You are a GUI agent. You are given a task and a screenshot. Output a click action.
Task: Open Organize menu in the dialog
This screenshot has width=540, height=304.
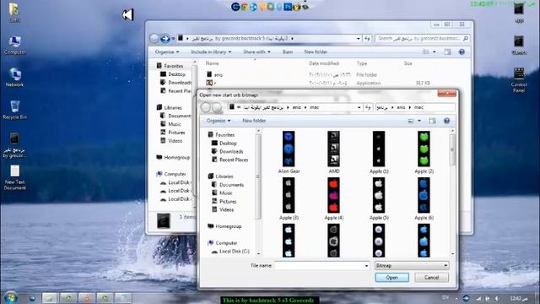tap(219, 121)
